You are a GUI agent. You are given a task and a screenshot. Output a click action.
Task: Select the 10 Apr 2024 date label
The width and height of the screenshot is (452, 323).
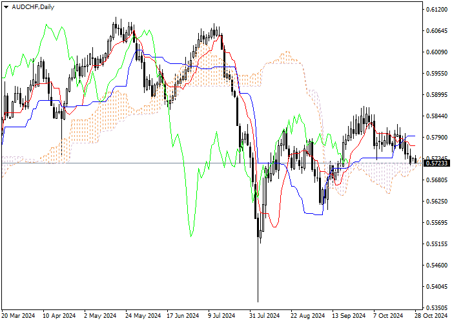click(x=59, y=316)
